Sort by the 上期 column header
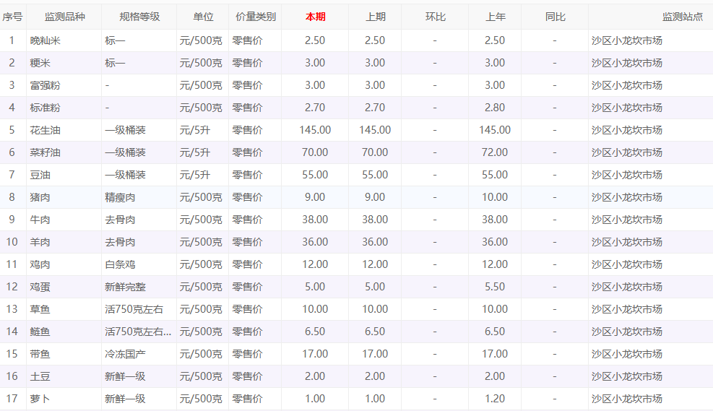The height and width of the screenshot is (411, 713). coord(375,17)
